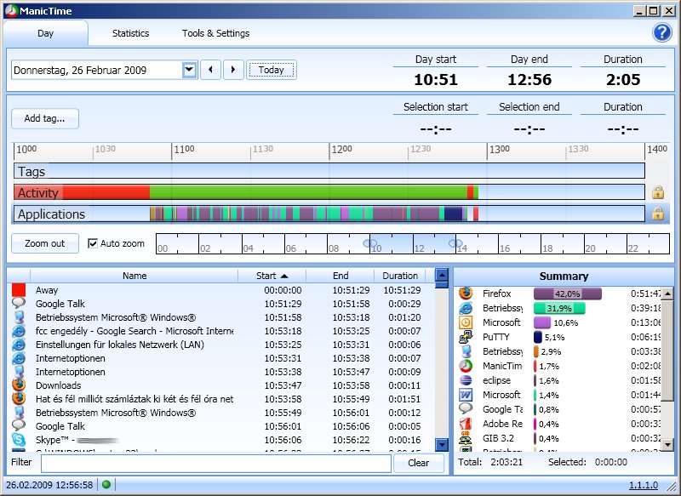Open version 1.1.1.0 link
The width and height of the screenshot is (681, 496).
click(x=644, y=485)
